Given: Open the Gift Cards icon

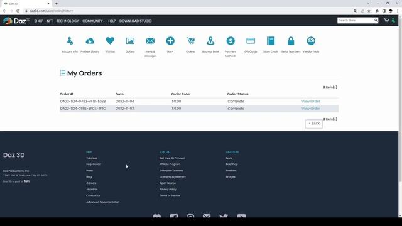Looking at the screenshot, I should coord(251,41).
